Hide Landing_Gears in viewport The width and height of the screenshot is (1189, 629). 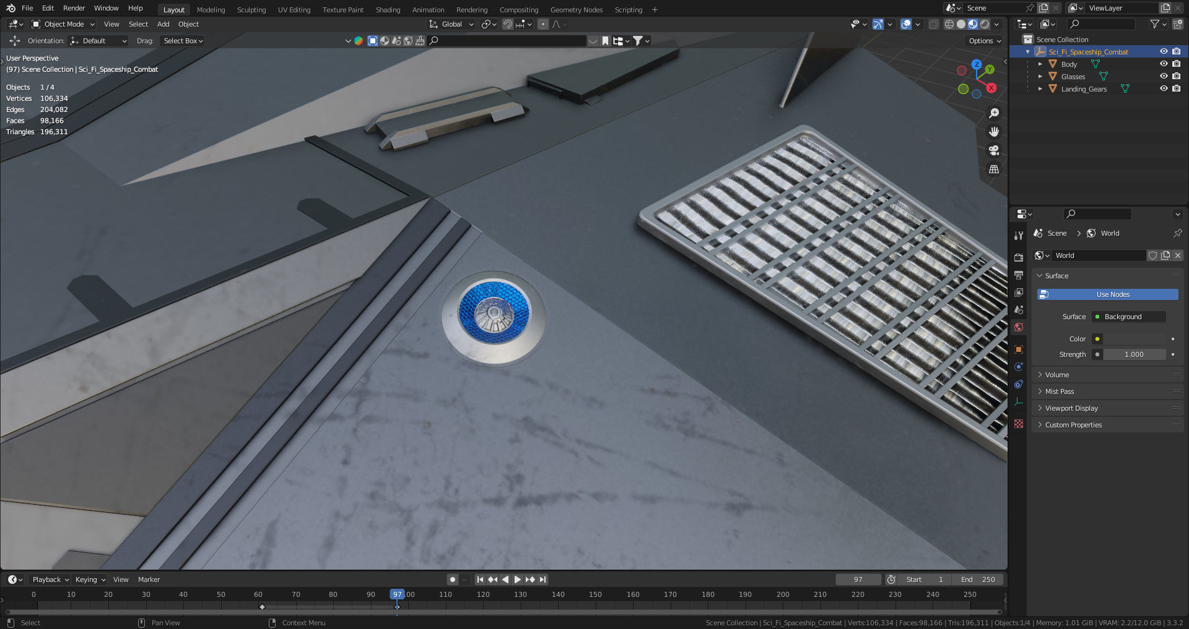[x=1164, y=88]
